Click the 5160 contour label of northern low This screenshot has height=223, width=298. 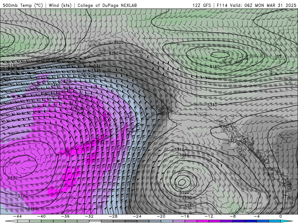tap(215, 67)
